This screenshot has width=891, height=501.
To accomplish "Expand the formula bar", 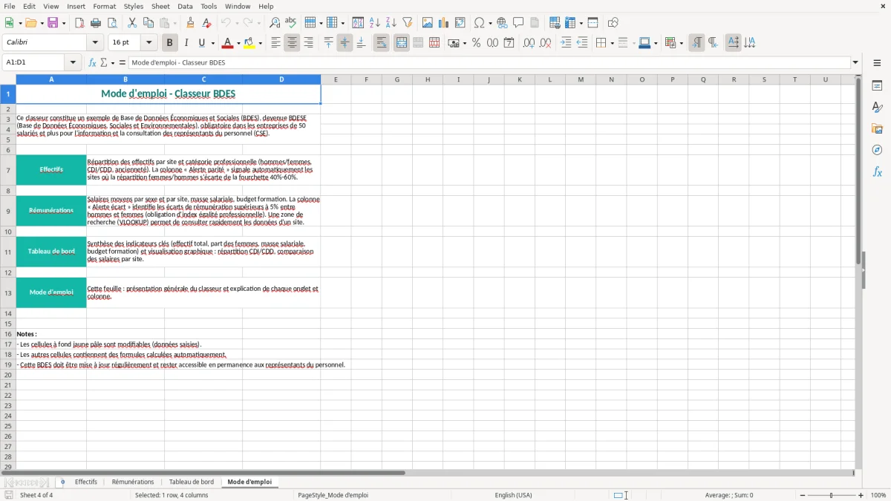I will [x=855, y=62].
